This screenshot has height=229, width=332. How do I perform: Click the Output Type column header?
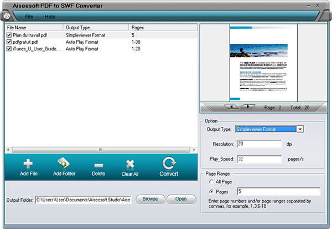96,27
